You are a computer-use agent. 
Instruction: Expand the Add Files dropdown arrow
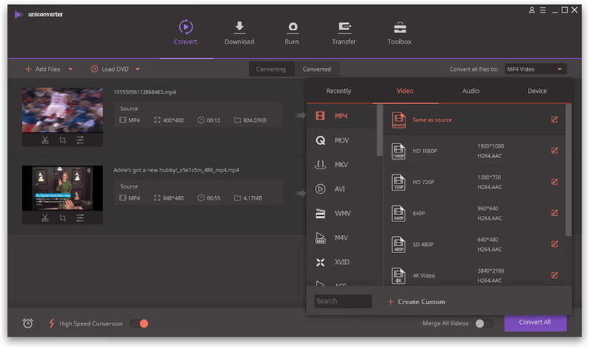(70, 69)
